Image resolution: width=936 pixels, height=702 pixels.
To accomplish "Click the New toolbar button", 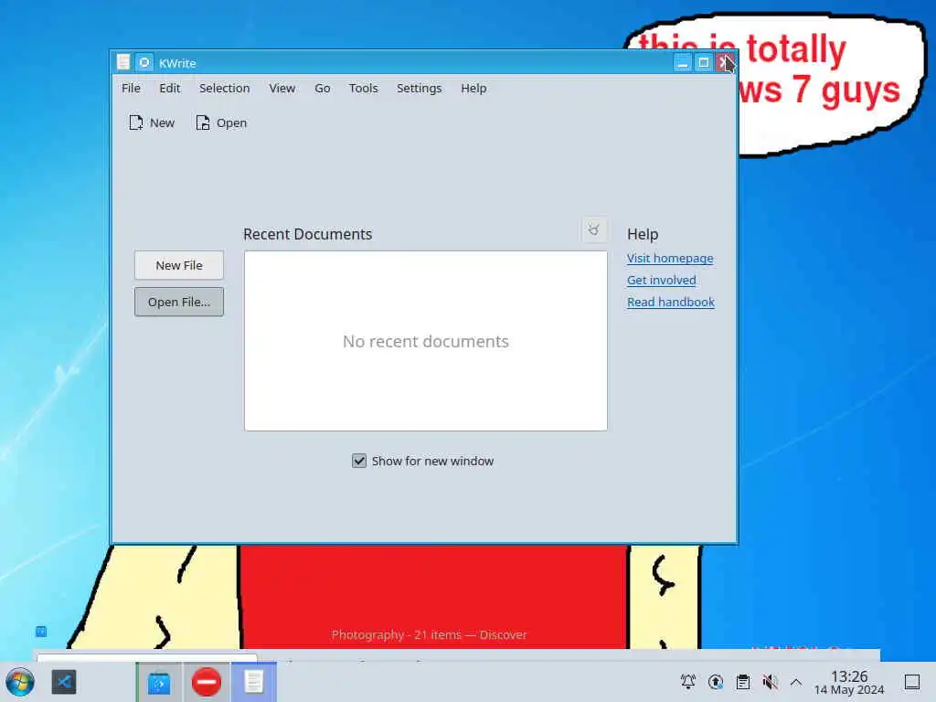I will pos(152,123).
